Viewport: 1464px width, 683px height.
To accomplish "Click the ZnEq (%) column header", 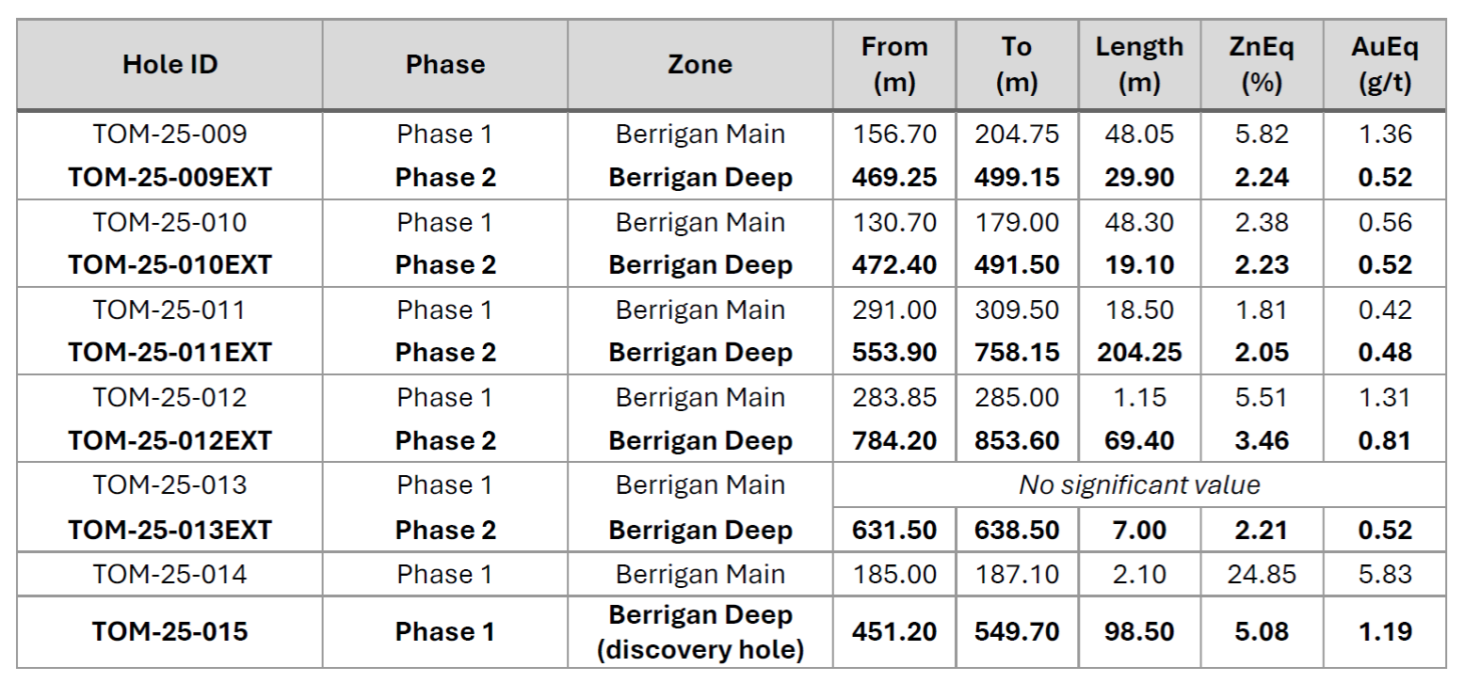I will (1262, 65).
